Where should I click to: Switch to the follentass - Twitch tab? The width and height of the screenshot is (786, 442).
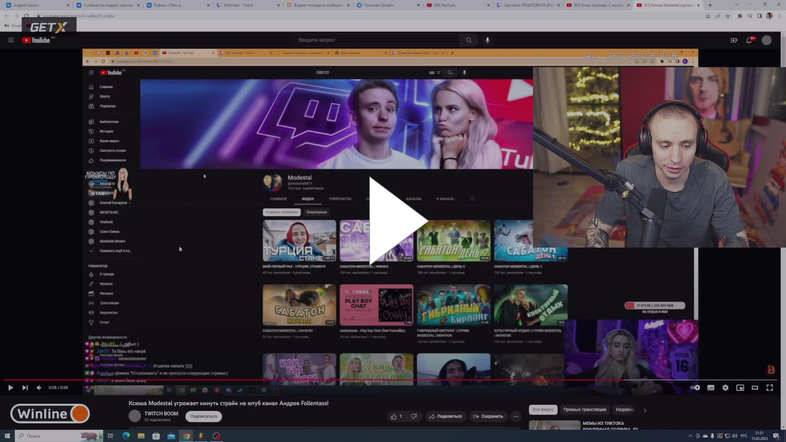(x=248, y=5)
